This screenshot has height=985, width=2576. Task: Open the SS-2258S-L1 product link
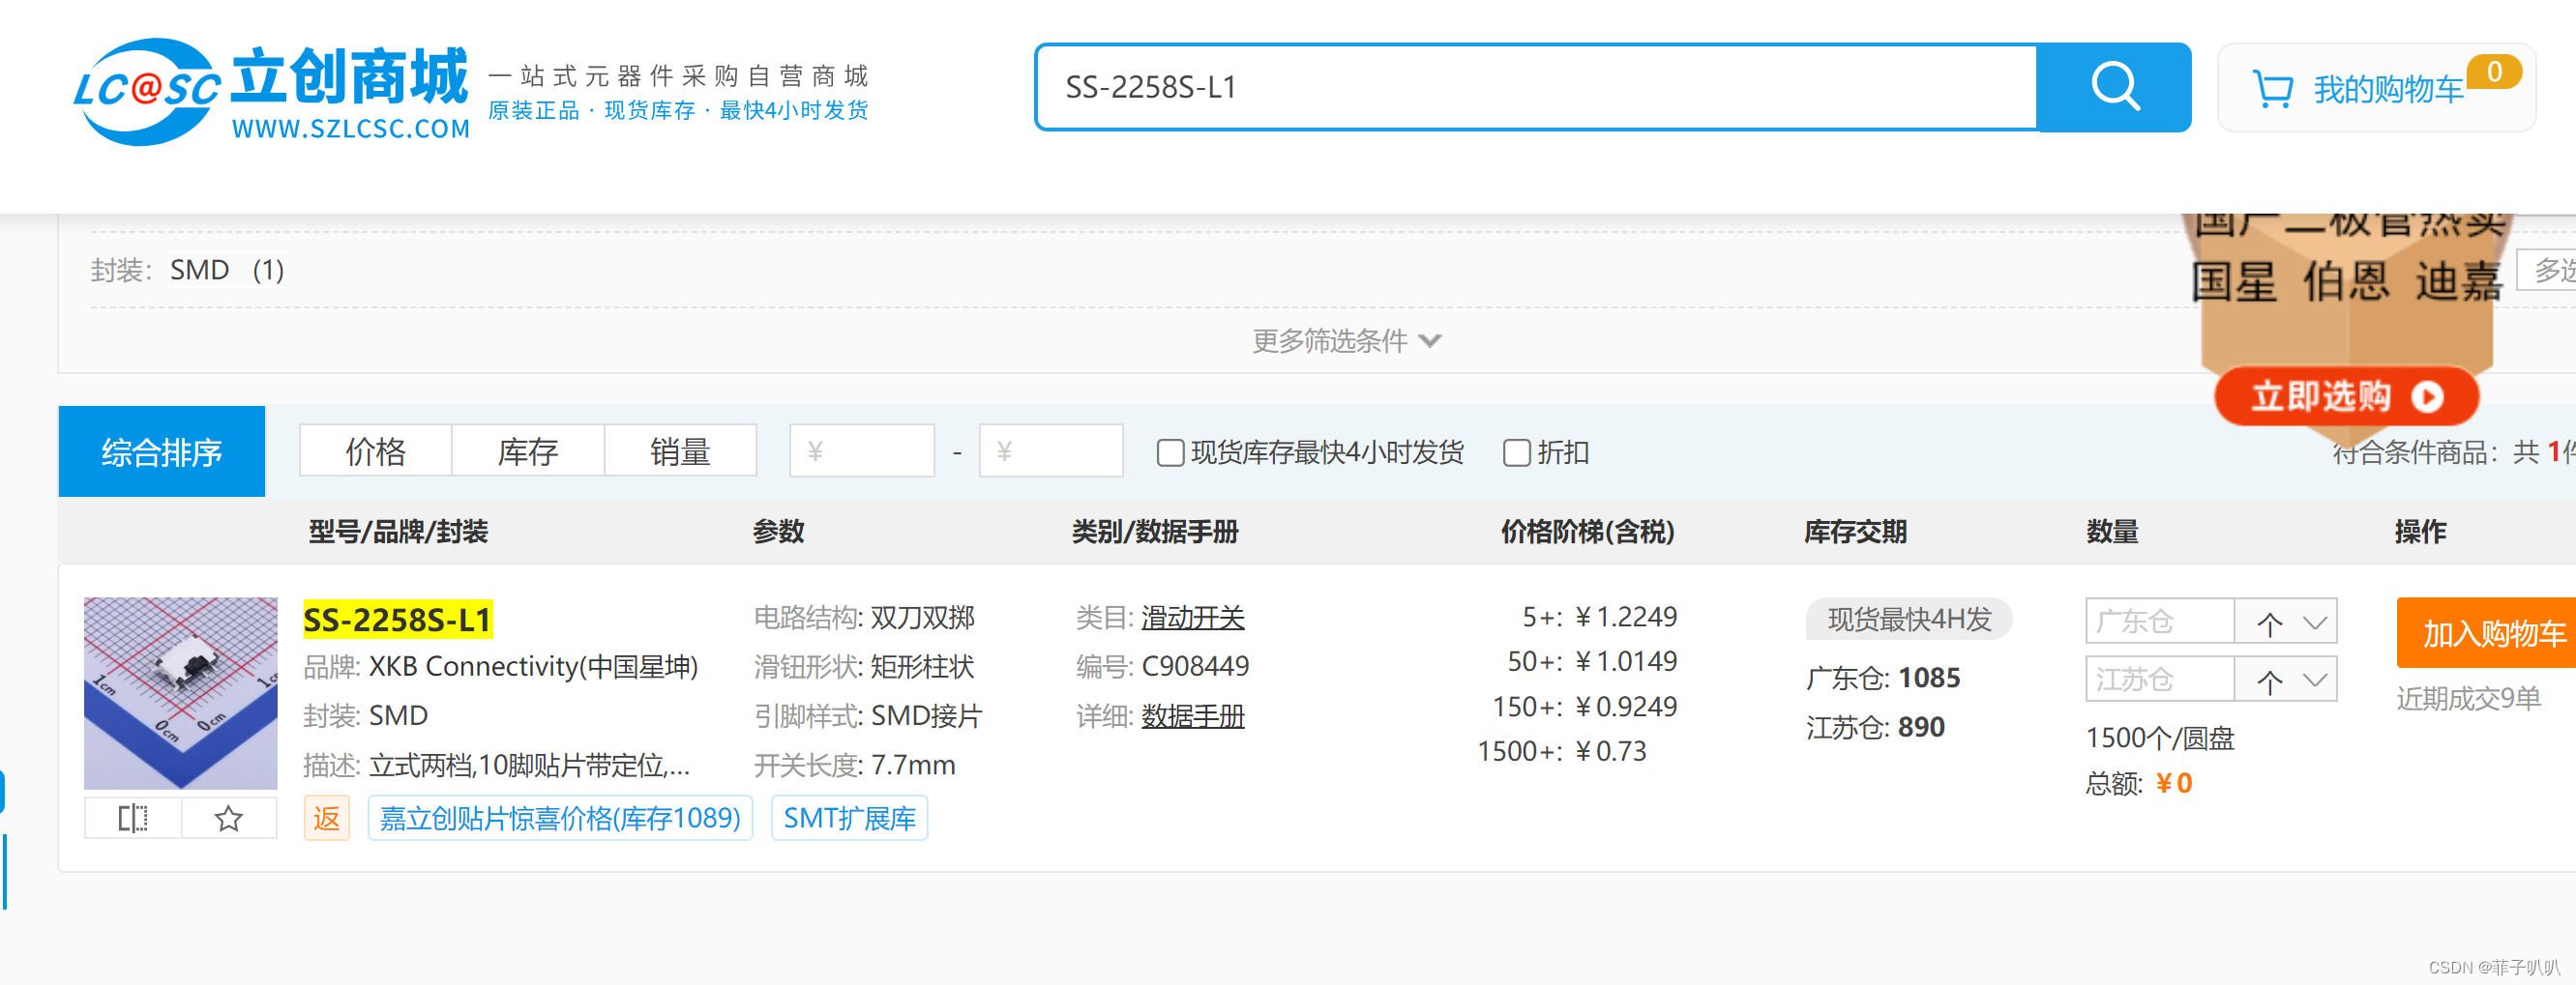point(398,620)
